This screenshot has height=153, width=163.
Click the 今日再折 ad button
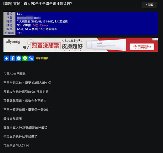coord(141,47)
